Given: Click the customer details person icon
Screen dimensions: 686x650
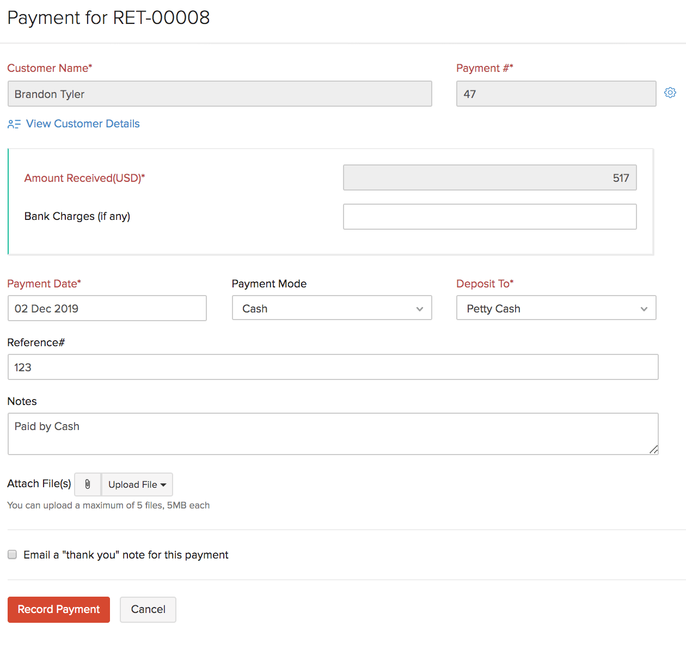Looking at the screenshot, I should [14, 124].
